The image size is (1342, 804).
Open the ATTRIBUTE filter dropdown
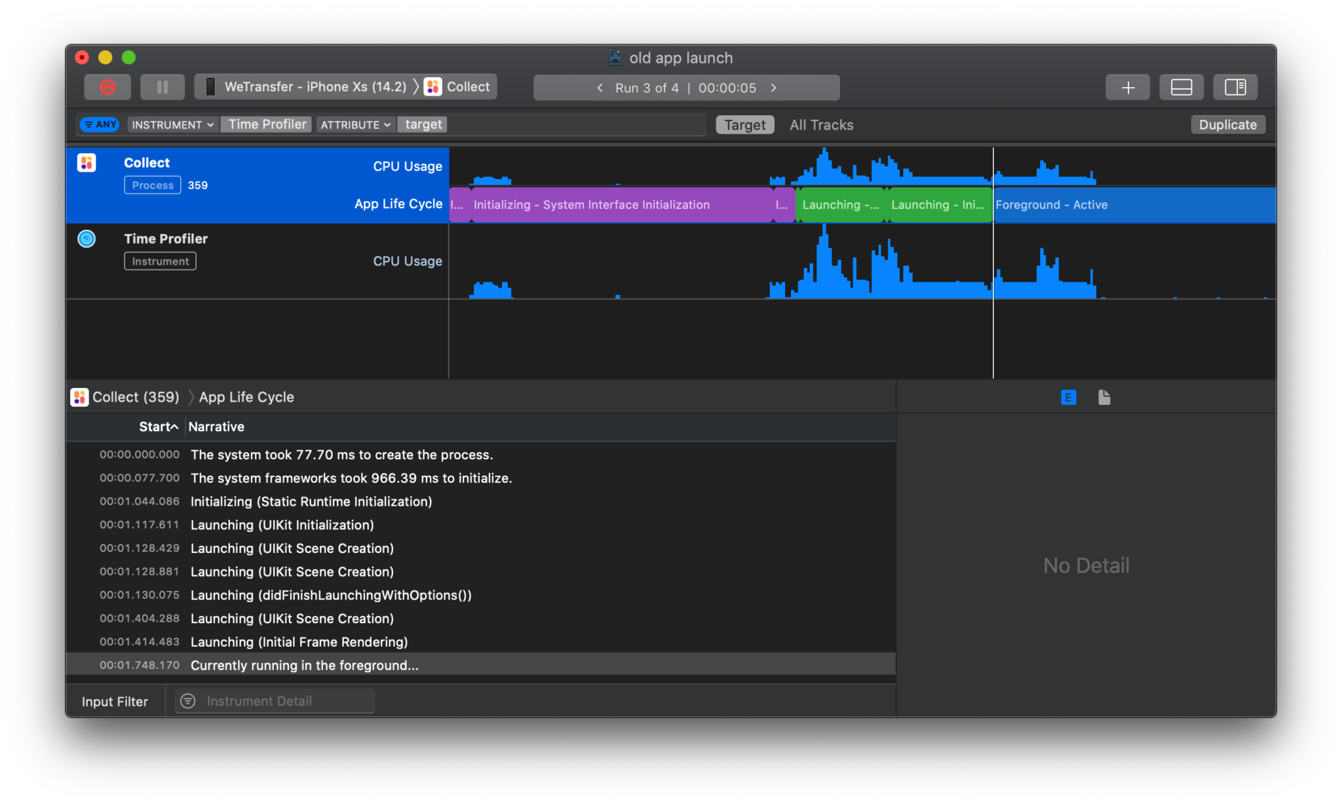356,124
